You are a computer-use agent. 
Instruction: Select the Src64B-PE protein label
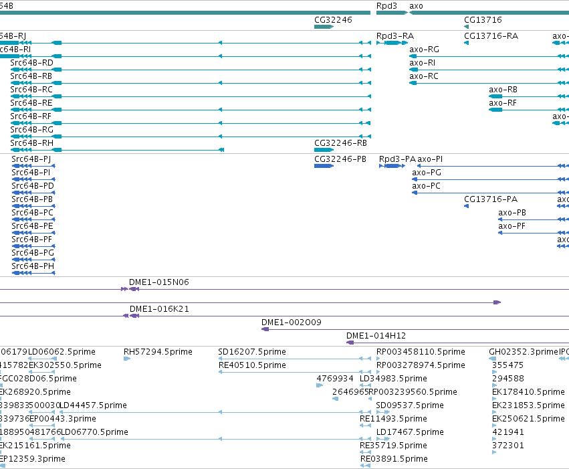(x=32, y=227)
